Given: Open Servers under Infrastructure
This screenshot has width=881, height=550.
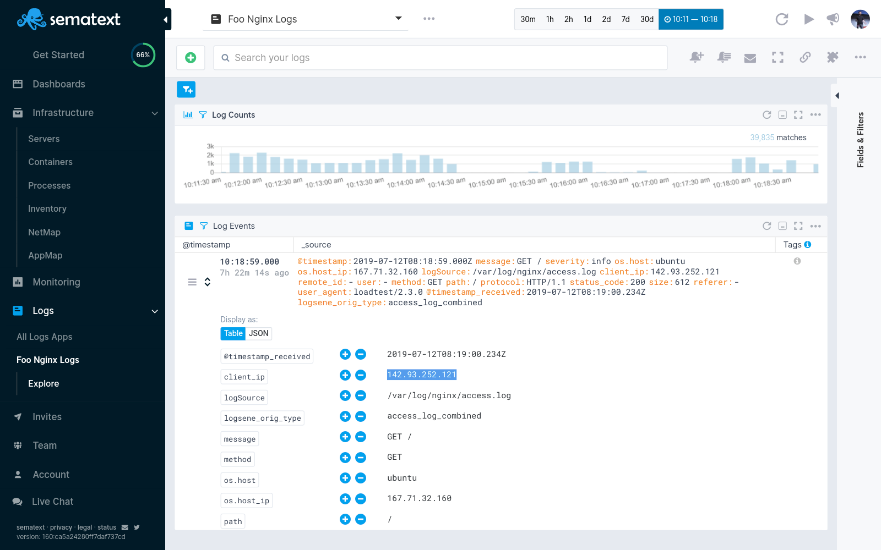Looking at the screenshot, I should coord(44,139).
